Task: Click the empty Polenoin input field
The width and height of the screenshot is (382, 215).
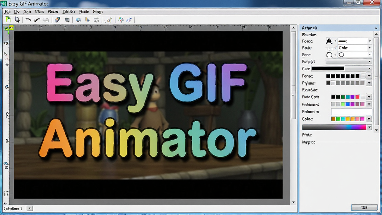Action: pos(351,112)
